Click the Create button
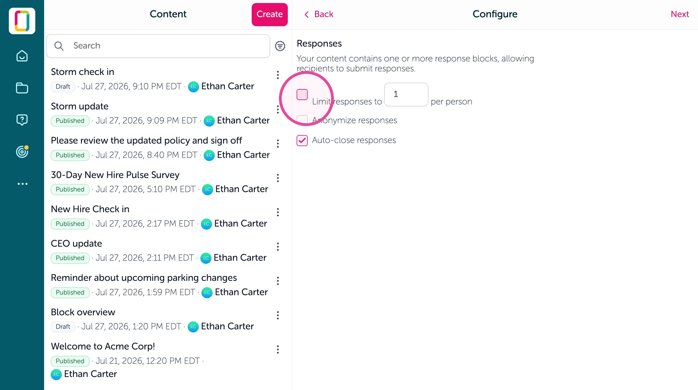This screenshot has height=390, width=698. (270, 14)
